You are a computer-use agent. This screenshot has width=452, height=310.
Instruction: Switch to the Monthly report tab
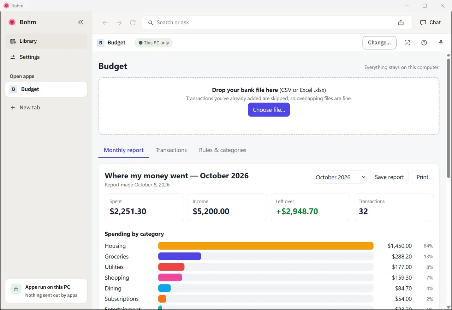point(124,150)
